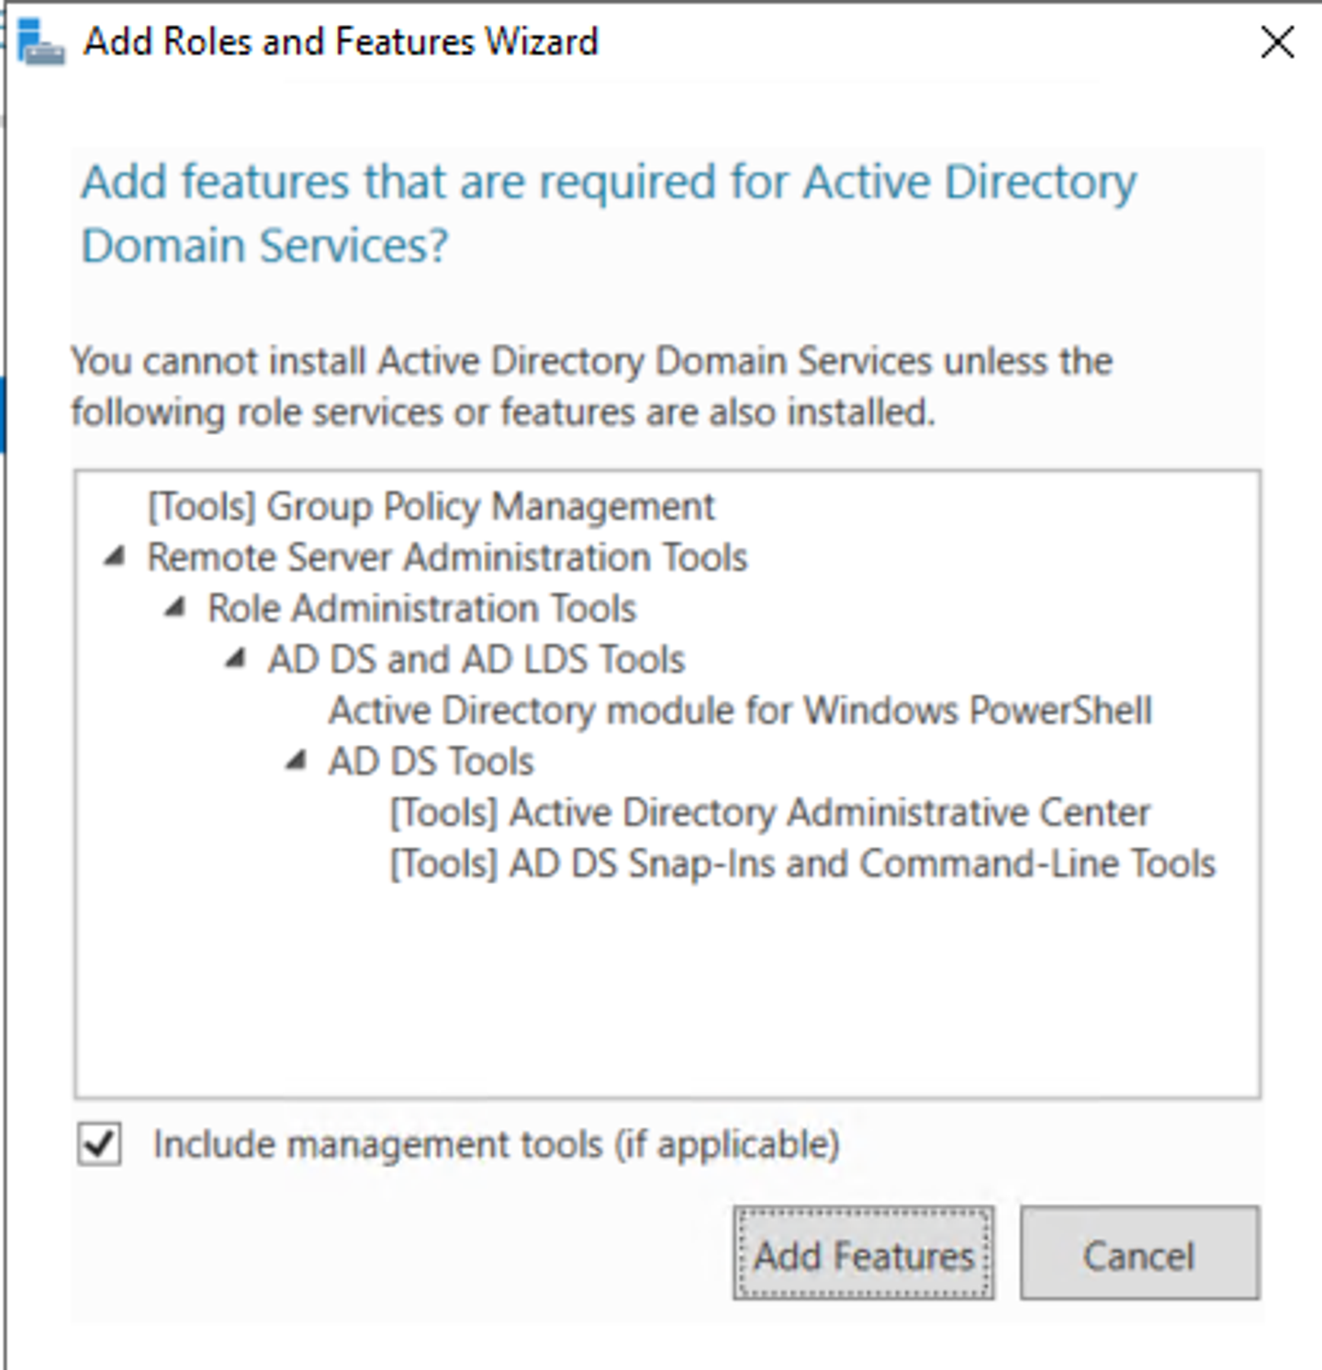Select the AD DS Tools row

tap(431, 761)
